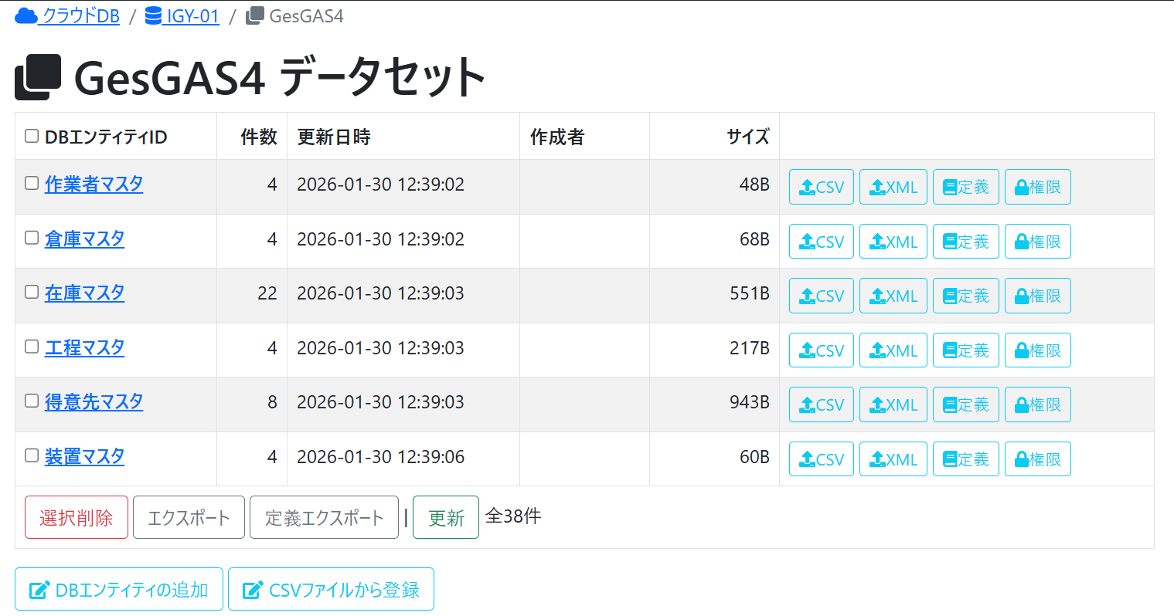1174x616 pixels.
Task: Select the 装置マスタ row checkbox
Action: point(32,455)
